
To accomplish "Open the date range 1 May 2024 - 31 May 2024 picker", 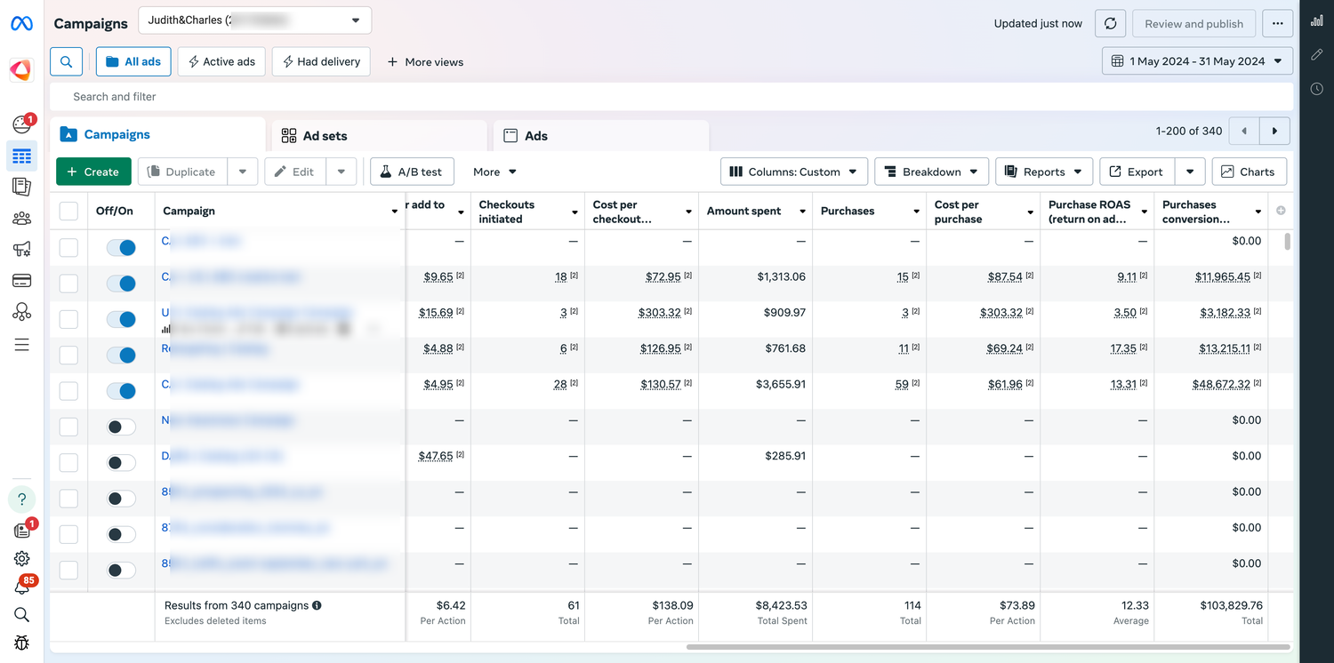I will tap(1198, 61).
